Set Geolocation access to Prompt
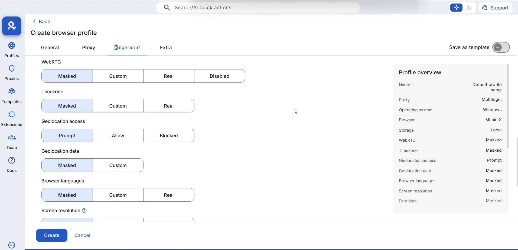The width and height of the screenshot is (518, 250). point(67,135)
